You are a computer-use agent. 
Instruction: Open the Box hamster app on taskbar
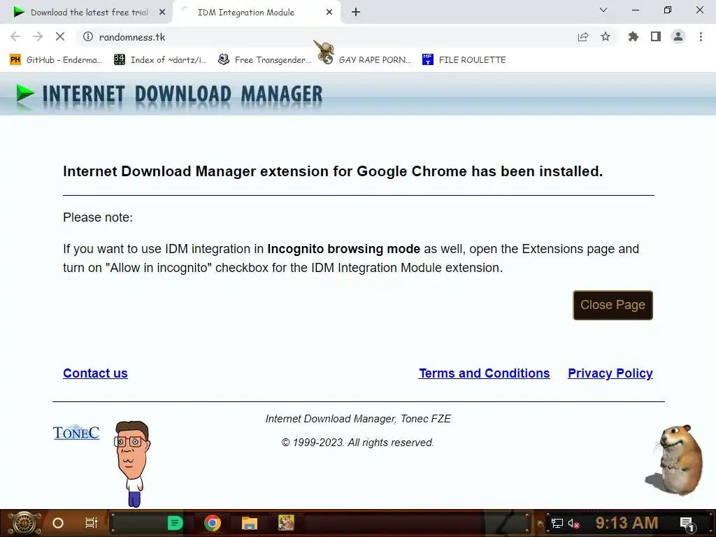tap(286, 523)
